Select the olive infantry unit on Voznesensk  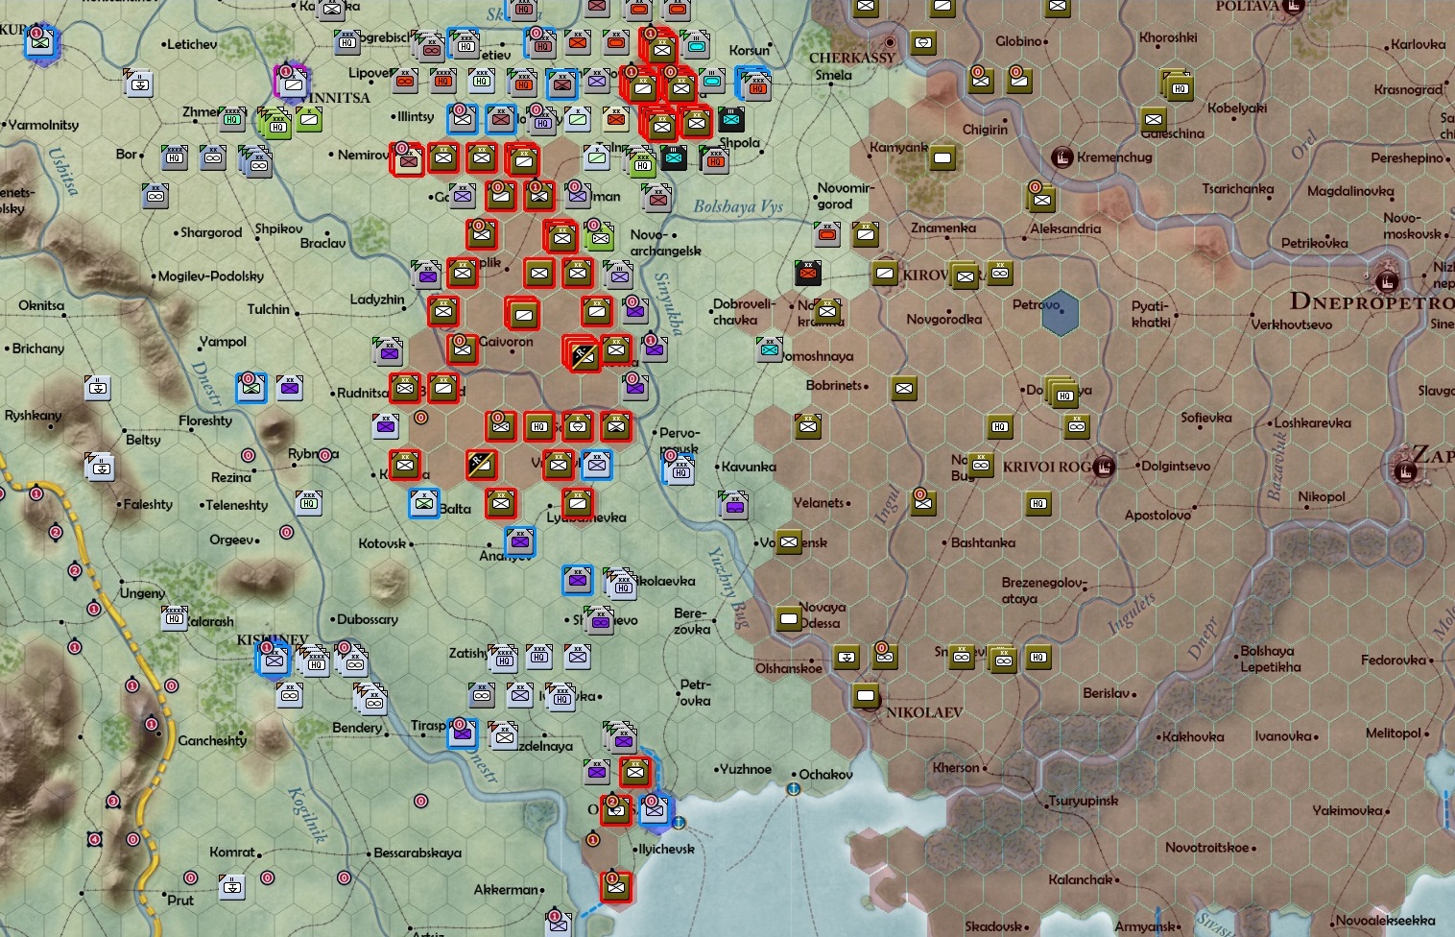pos(789,542)
